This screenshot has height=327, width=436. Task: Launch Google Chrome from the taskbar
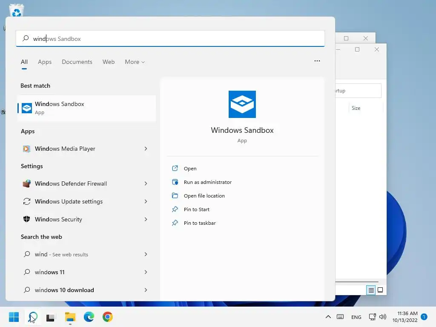pyautogui.click(x=108, y=317)
